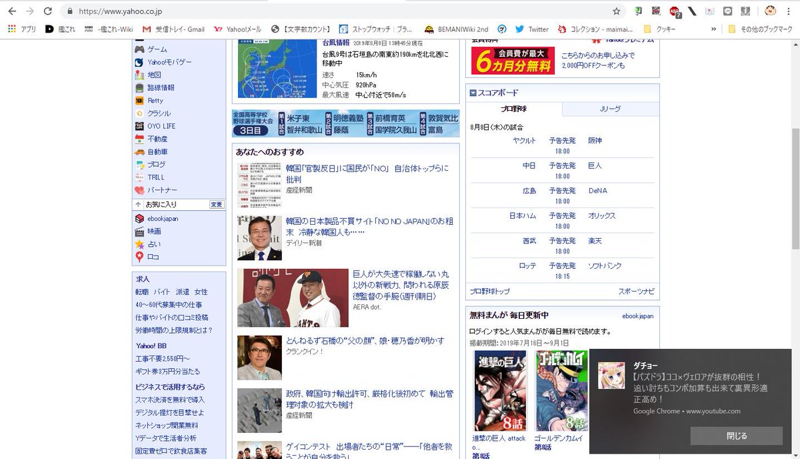Reload the page with the refresh icon

[x=48, y=11]
